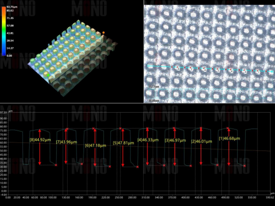Click the 3D surface topography model
Viewport: 275px width, 206px height.
[x=73, y=58]
